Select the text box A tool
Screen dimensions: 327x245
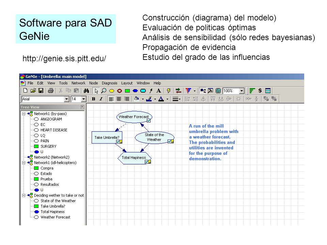point(158,91)
